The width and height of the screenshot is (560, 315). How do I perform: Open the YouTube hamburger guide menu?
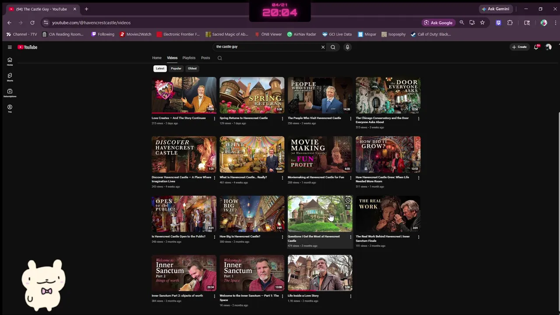pos(10,47)
